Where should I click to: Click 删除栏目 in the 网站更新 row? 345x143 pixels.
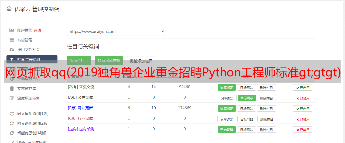click(266, 108)
